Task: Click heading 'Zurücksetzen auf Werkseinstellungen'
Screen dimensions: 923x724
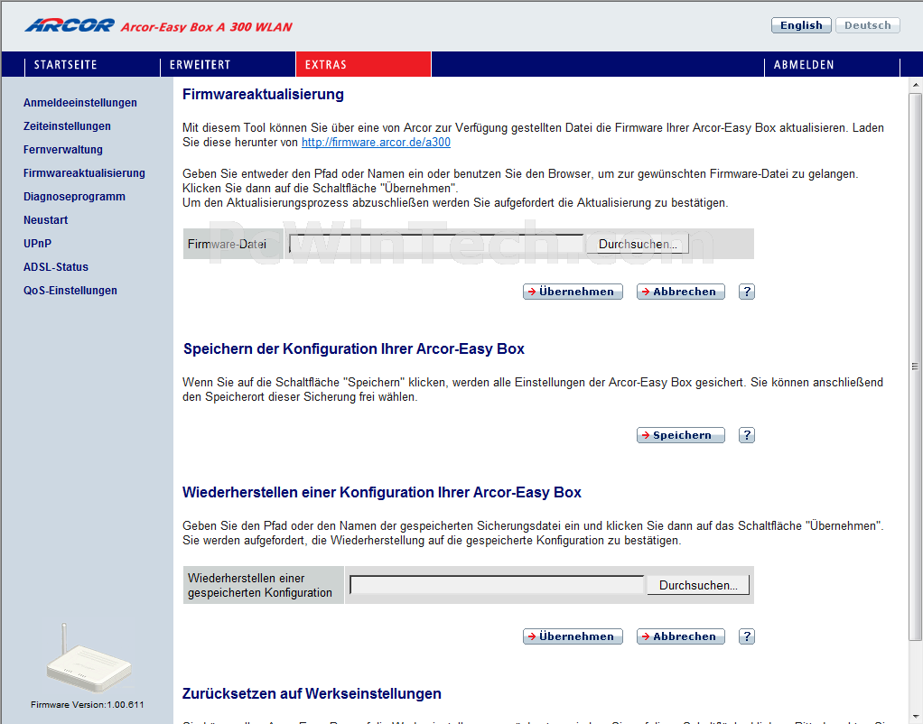Action: point(312,694)
